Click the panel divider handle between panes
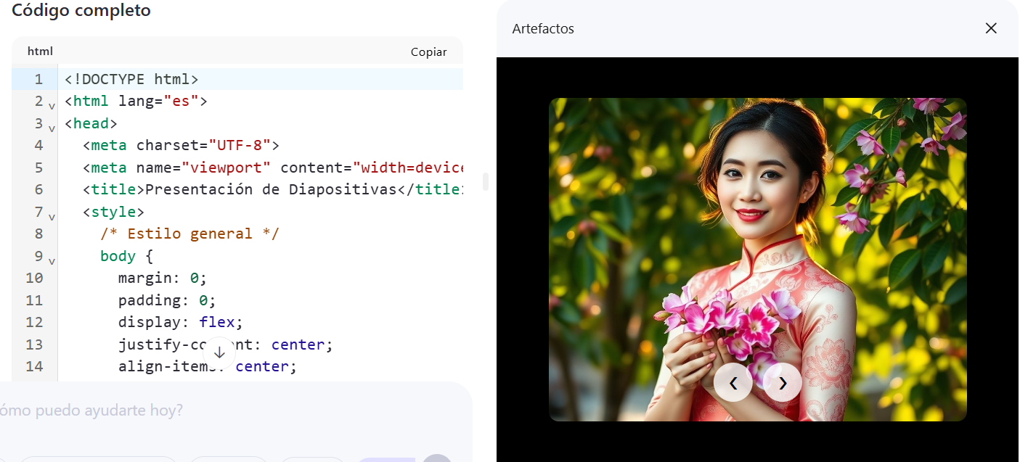This screenshot has width=1020, height=462. tap(486, 181)
